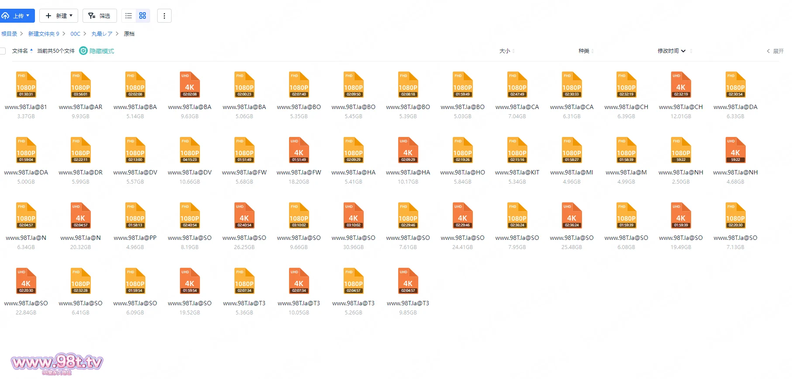The height and width of the screenshot is (379, 792).
Task: Open the 新建 create dropdown
Action: point(59,16)
